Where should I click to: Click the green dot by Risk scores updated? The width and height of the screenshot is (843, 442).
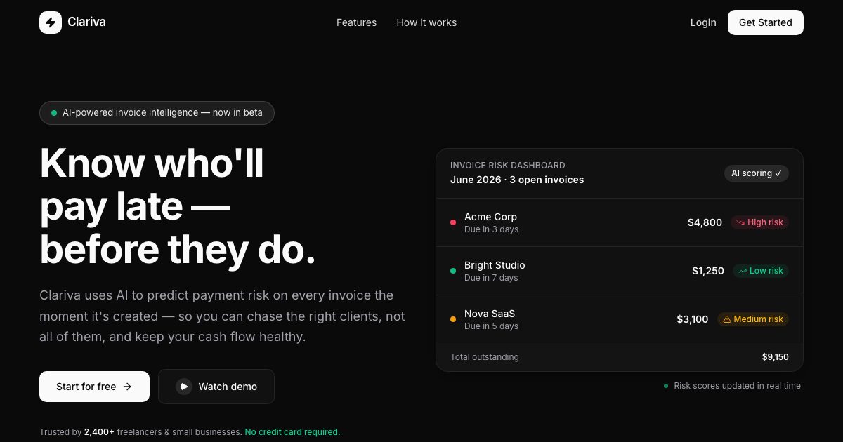pyautogui.click(x=666, y=386)
